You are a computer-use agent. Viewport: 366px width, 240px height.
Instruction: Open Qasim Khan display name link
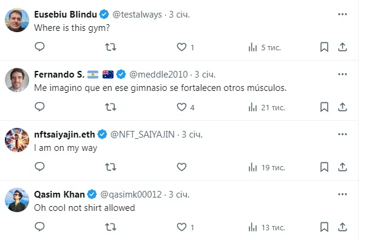coord(59,195)
